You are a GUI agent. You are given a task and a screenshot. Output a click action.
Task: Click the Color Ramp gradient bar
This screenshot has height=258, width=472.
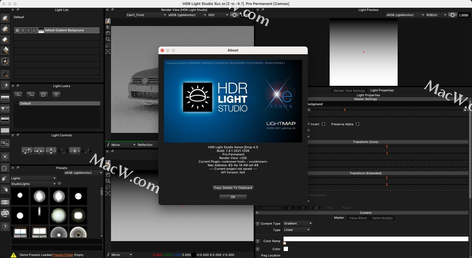click(376, 239)
